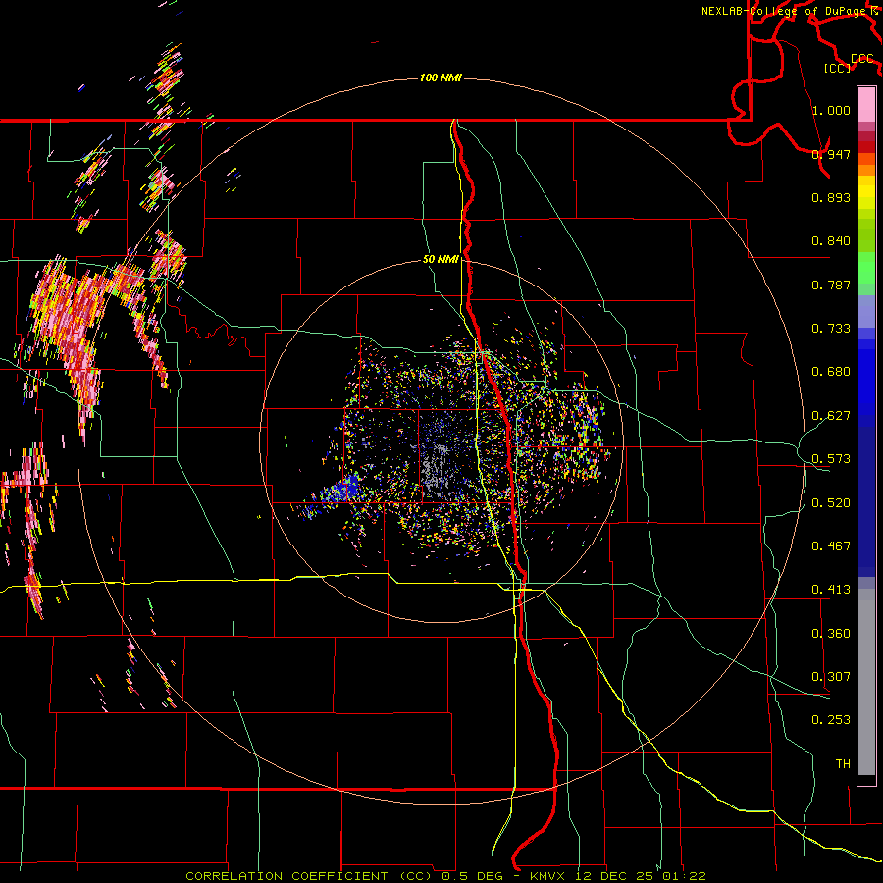Click the 0.733 scale value
This screenshot has width=883, height=883.
tap(831, 329)
